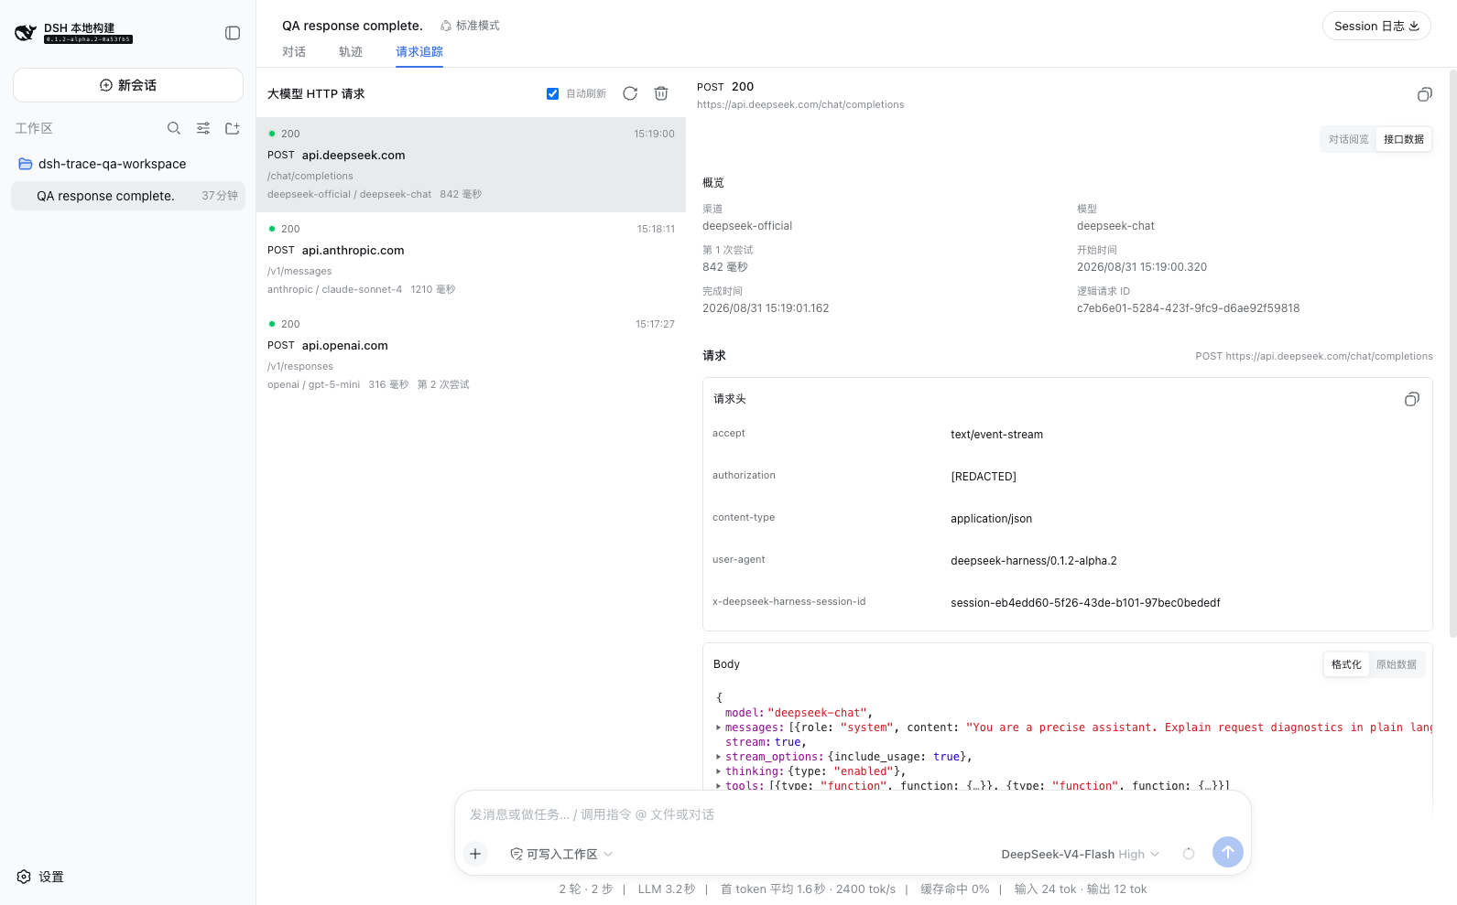The image size is (1457, 905).
Task: Click the start time 15:19:00.320 value
Action: click(1142, 267)
